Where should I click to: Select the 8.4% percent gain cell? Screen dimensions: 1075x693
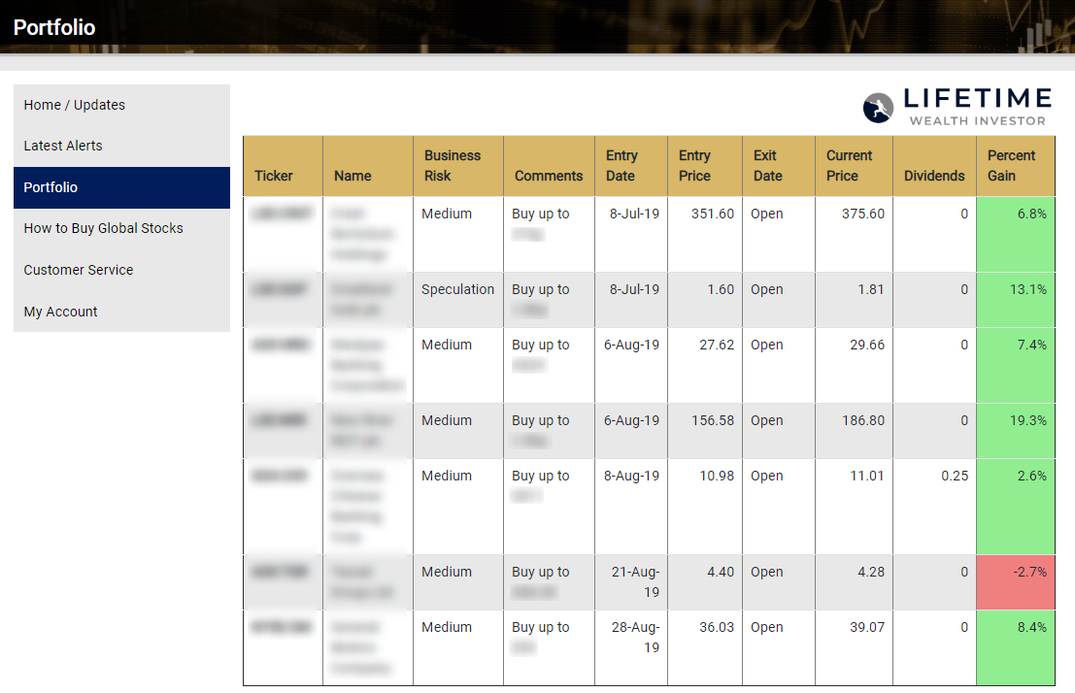[x=1016, y=647]
